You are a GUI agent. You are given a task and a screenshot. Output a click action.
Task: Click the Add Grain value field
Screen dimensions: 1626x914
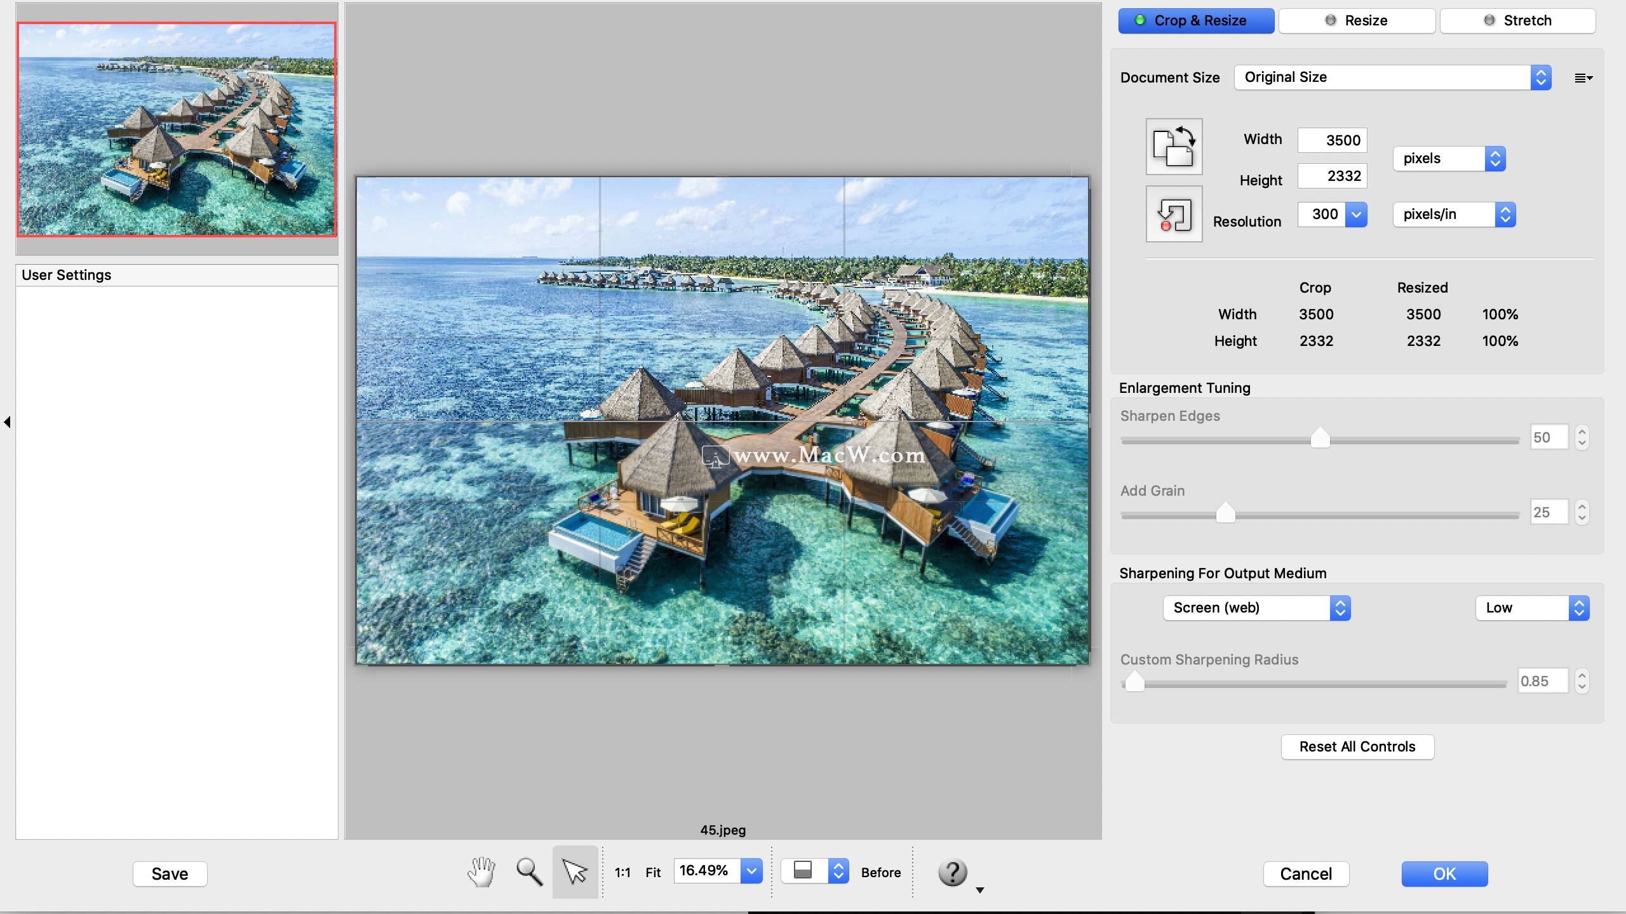[1549, 512]
